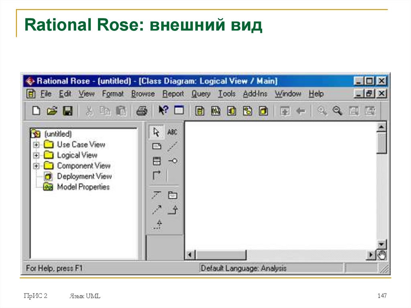Click the Context Help arrow-question icon
411x308 pixels.
(x=163, y=110)
